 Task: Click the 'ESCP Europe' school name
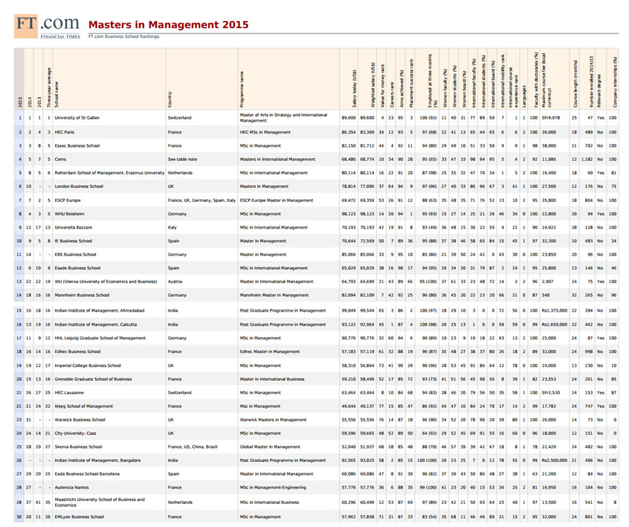pos(68,201)
